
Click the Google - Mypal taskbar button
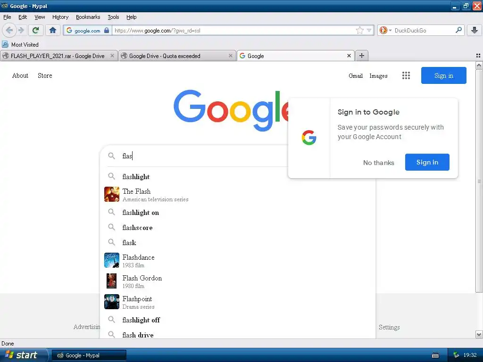click(89, 355)
